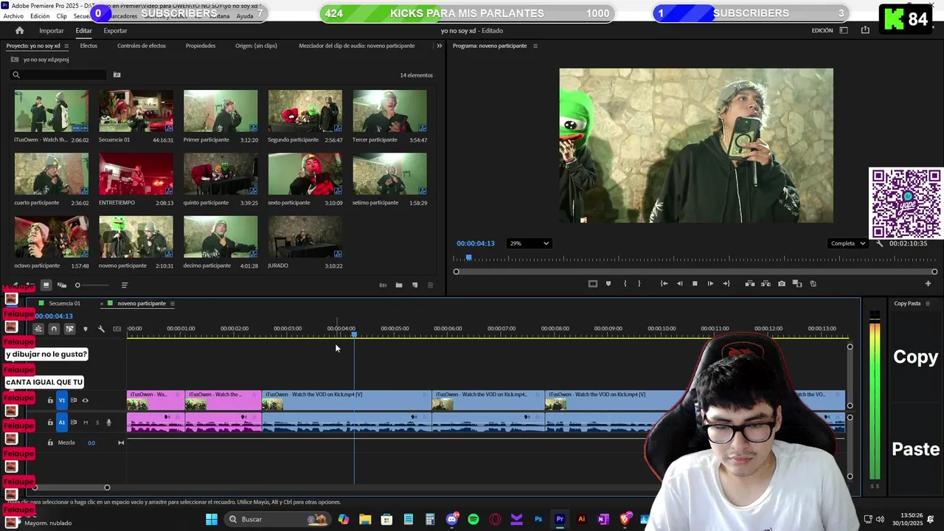Select the ENTRETIEMPO thumbnail
This screenshot has height=531, width=944.
tap(136, 174)
